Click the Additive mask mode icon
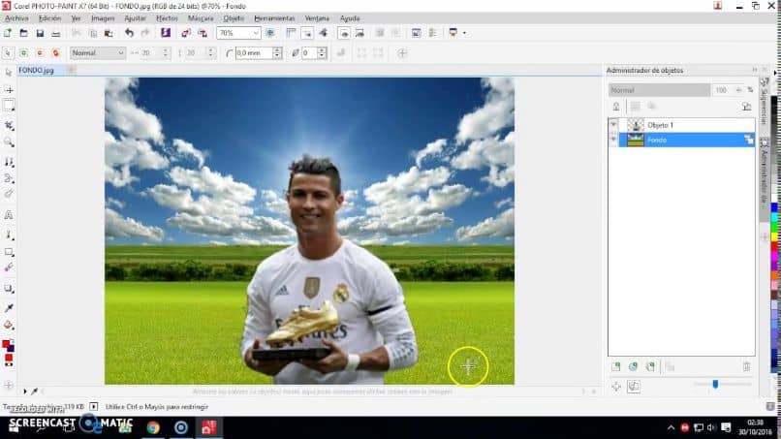781x439 pixels. coord(23,53)
